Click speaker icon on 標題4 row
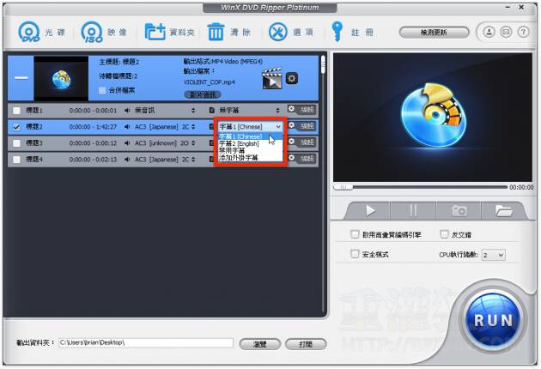This screenshot has width=541, height=369. (127, 160)
